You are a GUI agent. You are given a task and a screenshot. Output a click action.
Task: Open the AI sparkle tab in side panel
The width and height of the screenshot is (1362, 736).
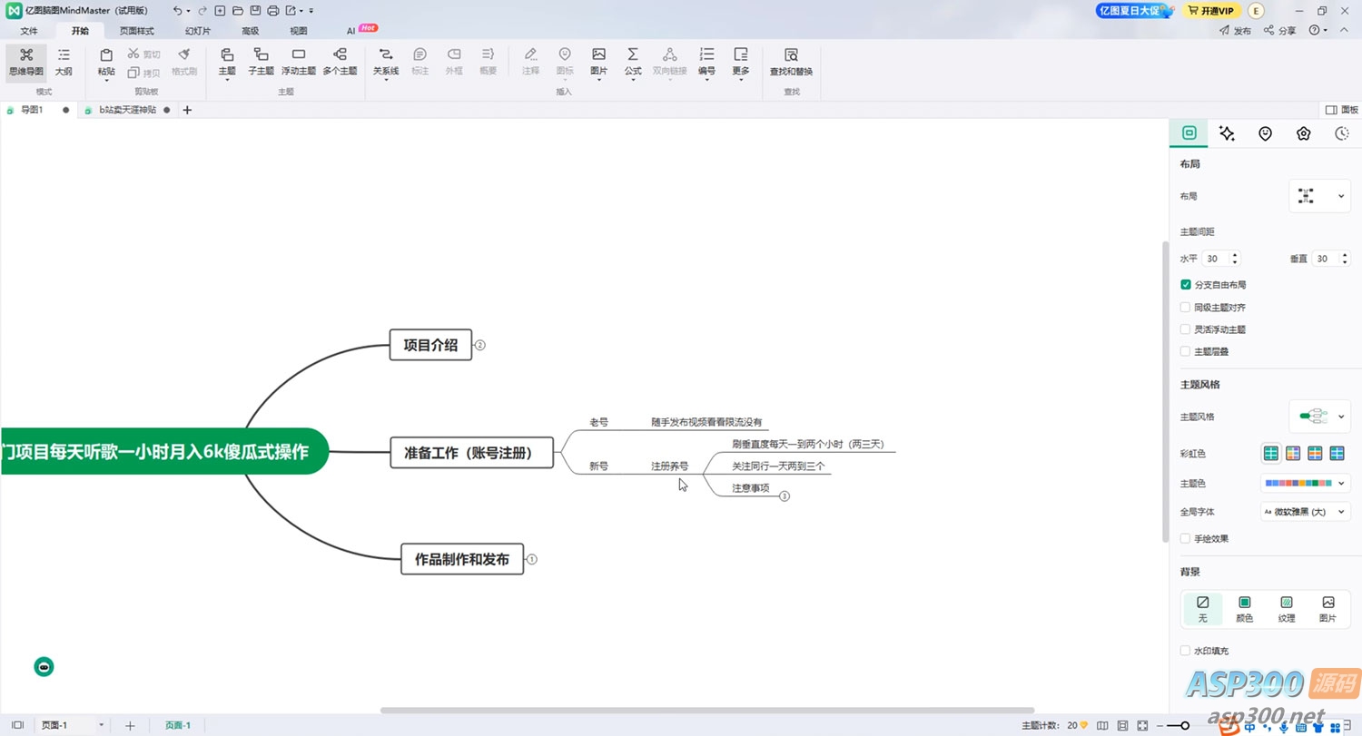(1227, 133)
